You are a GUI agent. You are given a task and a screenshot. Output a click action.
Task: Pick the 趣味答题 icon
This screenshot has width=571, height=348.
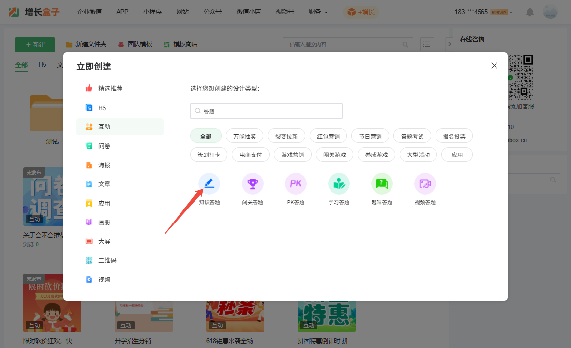click(x=382, y=184)
